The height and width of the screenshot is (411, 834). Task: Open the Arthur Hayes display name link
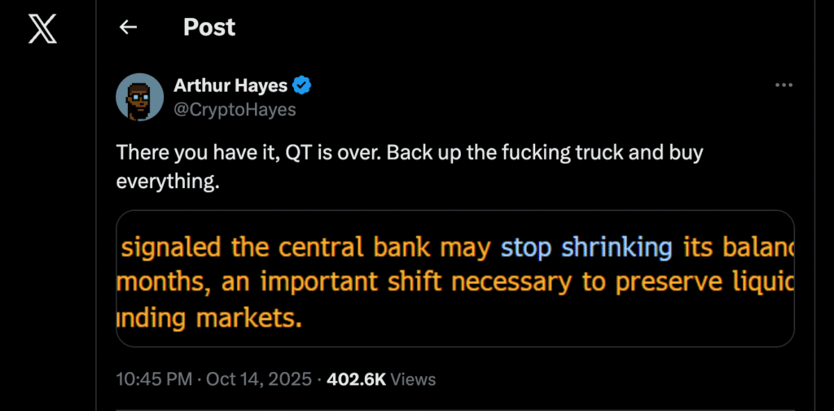[x=231, y=85]
